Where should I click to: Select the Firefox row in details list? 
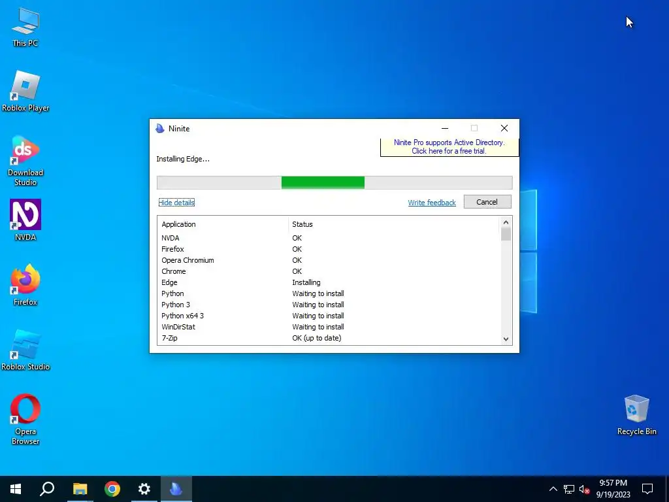click(x=329, y=249)
